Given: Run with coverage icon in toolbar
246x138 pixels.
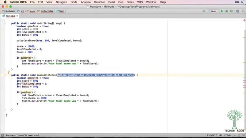Looking at the screenshot, I should [x=231, y=11].
